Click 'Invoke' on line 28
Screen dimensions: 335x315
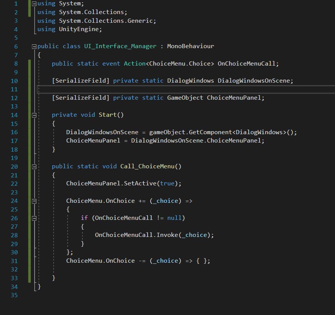coord(167,235)
